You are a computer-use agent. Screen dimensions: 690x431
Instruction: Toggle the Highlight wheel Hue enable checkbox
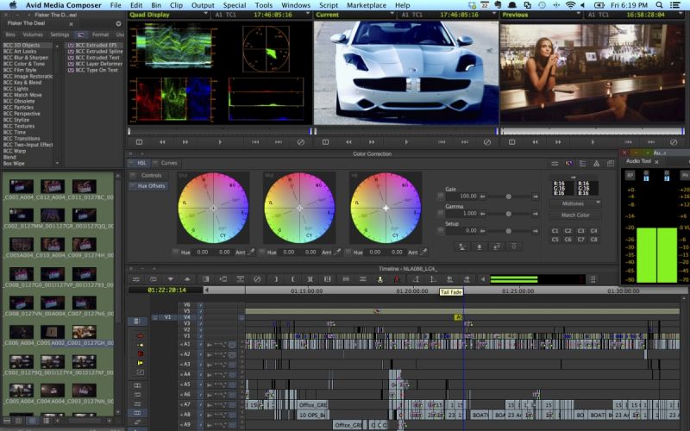coord(348,252)
